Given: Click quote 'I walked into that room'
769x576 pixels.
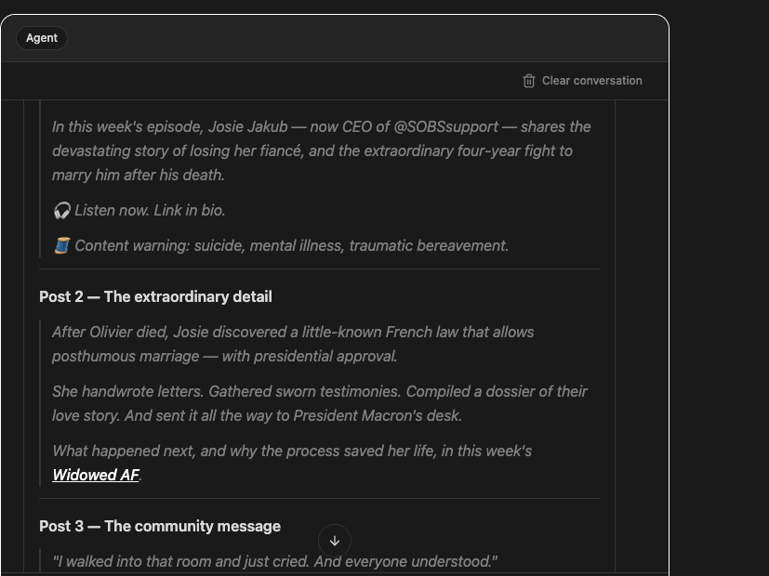Looking at the screenshot, I should [x=274, y=561].
